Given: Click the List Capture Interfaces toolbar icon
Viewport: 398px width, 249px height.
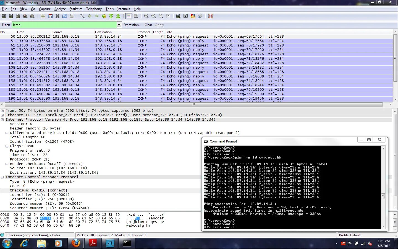Looking at the screenshot, I should (4, 16).
